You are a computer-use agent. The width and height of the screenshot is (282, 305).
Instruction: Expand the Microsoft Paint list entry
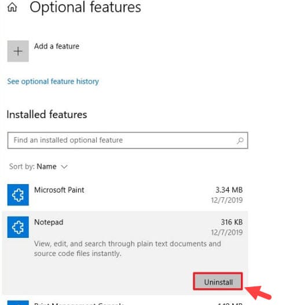tap(125, 194)
